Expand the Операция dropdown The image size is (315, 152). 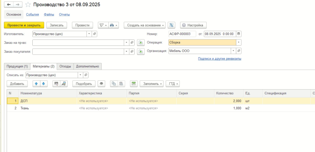point(239,42)
